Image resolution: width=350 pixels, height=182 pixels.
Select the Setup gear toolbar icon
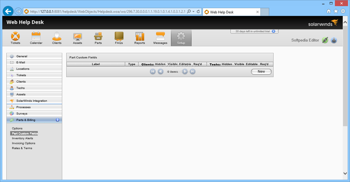[181, 38]
